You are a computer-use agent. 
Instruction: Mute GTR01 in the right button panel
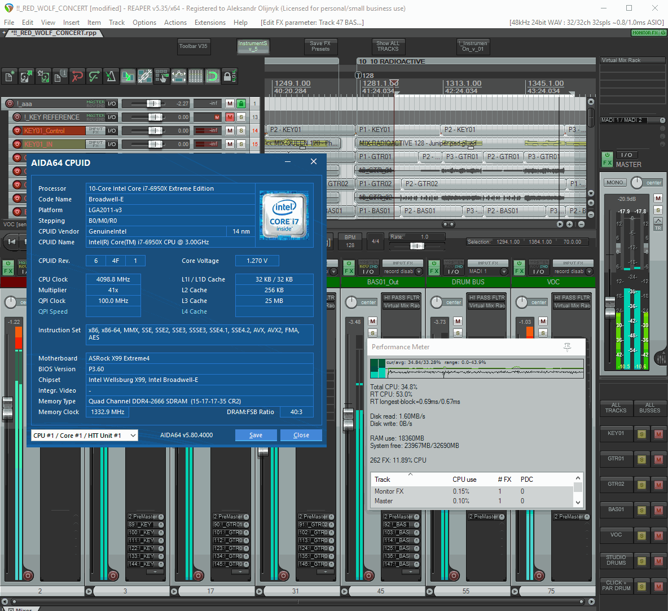pyautogui.click(x=658, y=460)
